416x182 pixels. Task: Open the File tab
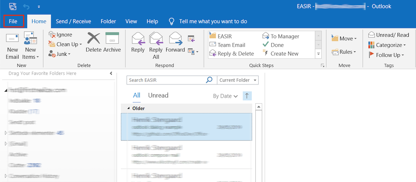[13, 21]
